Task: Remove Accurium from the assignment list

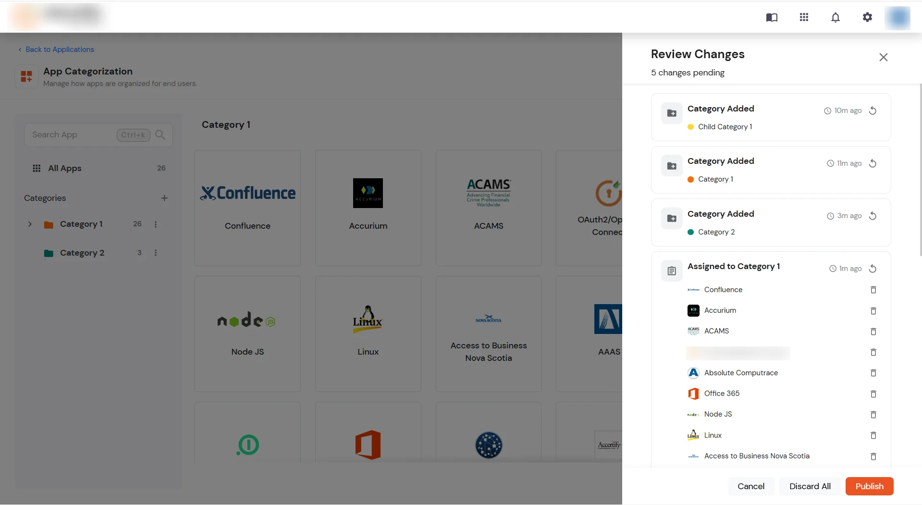Action: click(x=873, y=311)
